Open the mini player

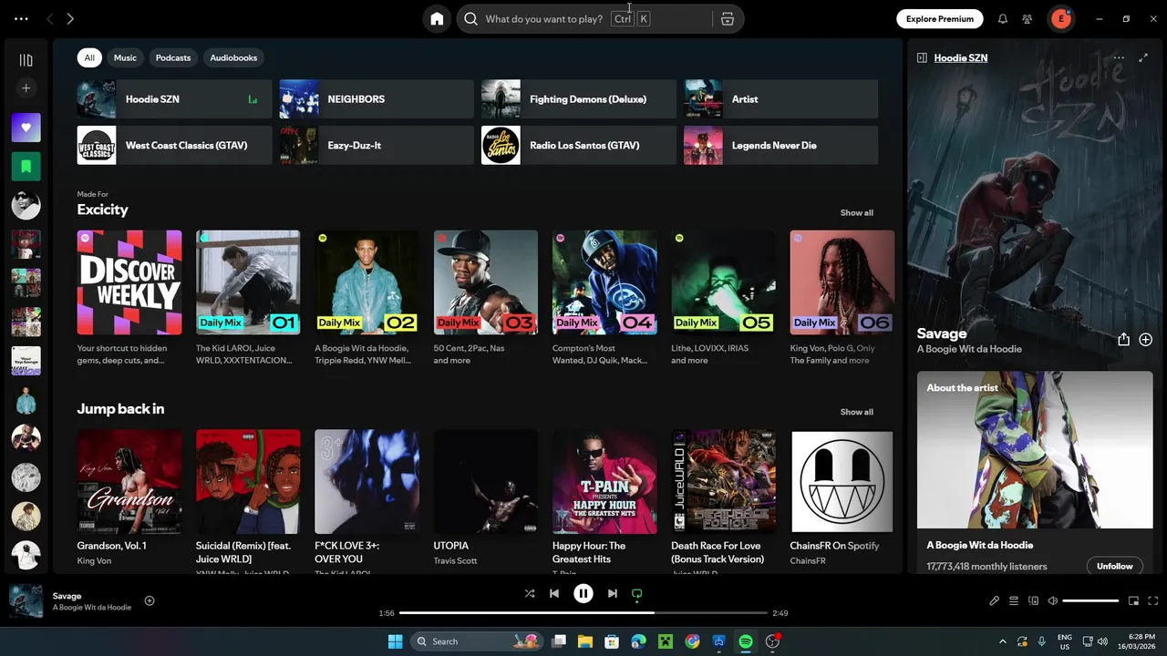click(1134, 601)
